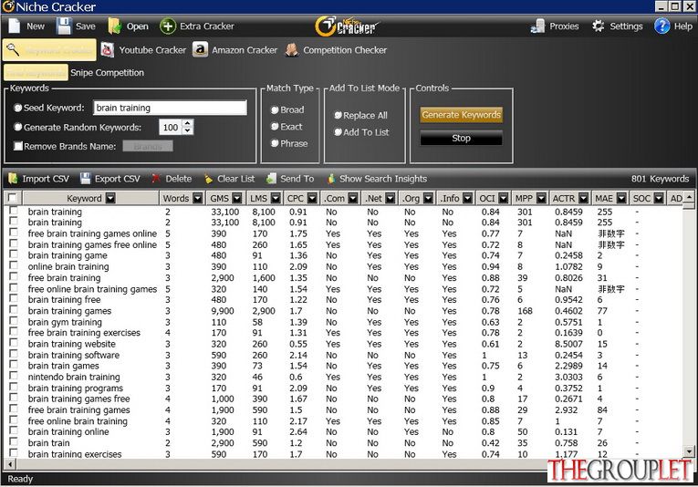Click the 'brain gym training' keyword cell
698x487 pixels.
[65, 322]
